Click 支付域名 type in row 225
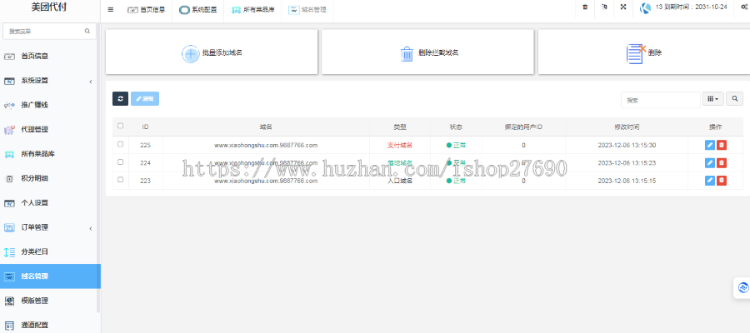750x333 pixels. pos(400,145)
